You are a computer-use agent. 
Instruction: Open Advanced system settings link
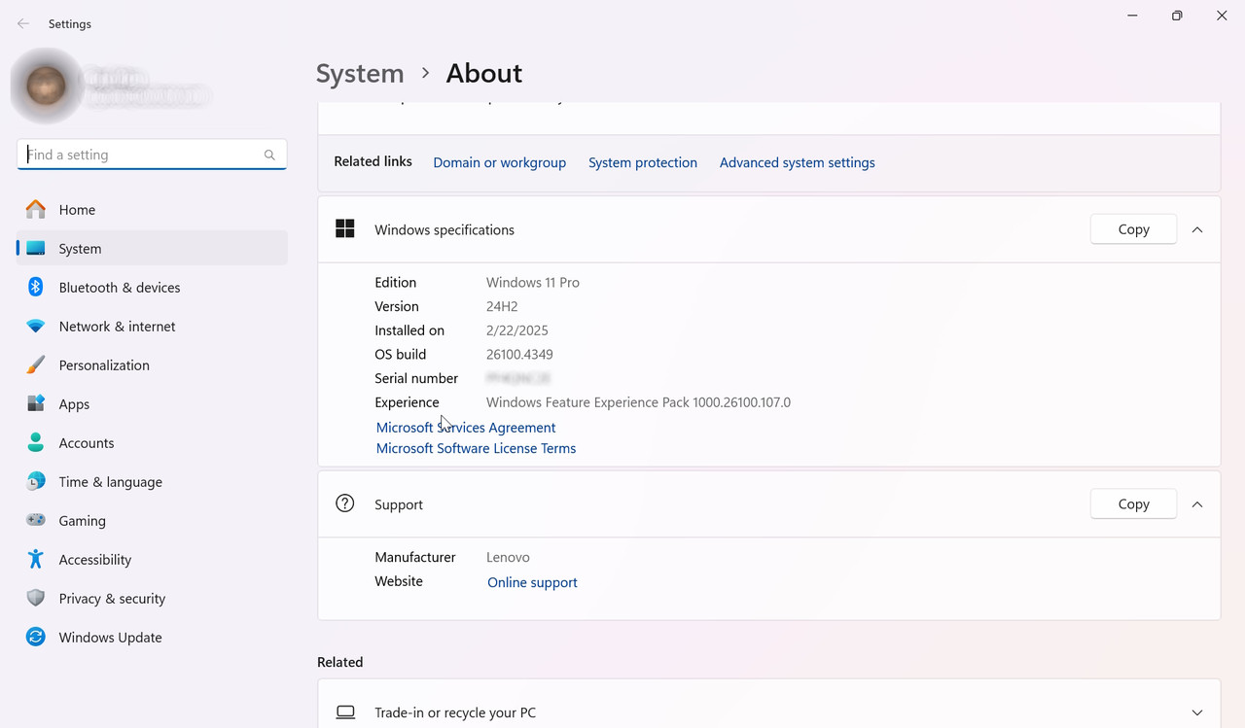point(798,162)
